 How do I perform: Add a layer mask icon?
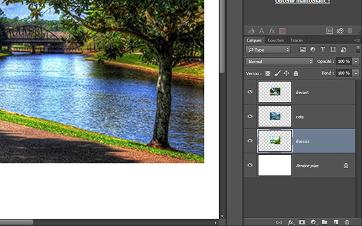[x=302, y=222]
